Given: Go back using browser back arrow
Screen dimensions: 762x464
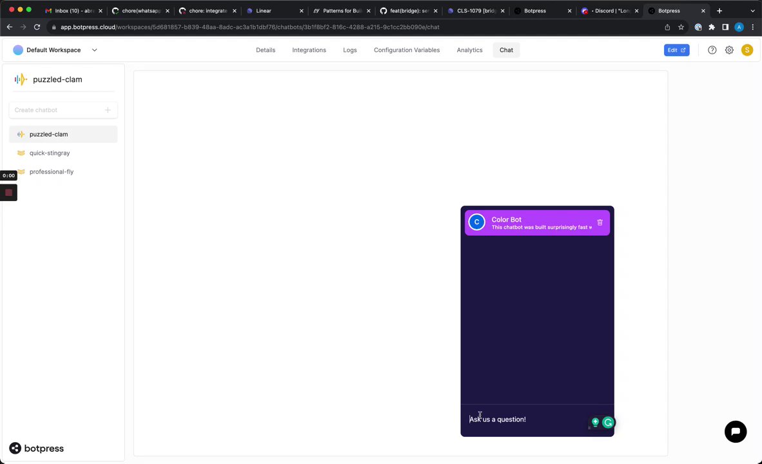Looking at the screenshot, I should tap(9, 27).
